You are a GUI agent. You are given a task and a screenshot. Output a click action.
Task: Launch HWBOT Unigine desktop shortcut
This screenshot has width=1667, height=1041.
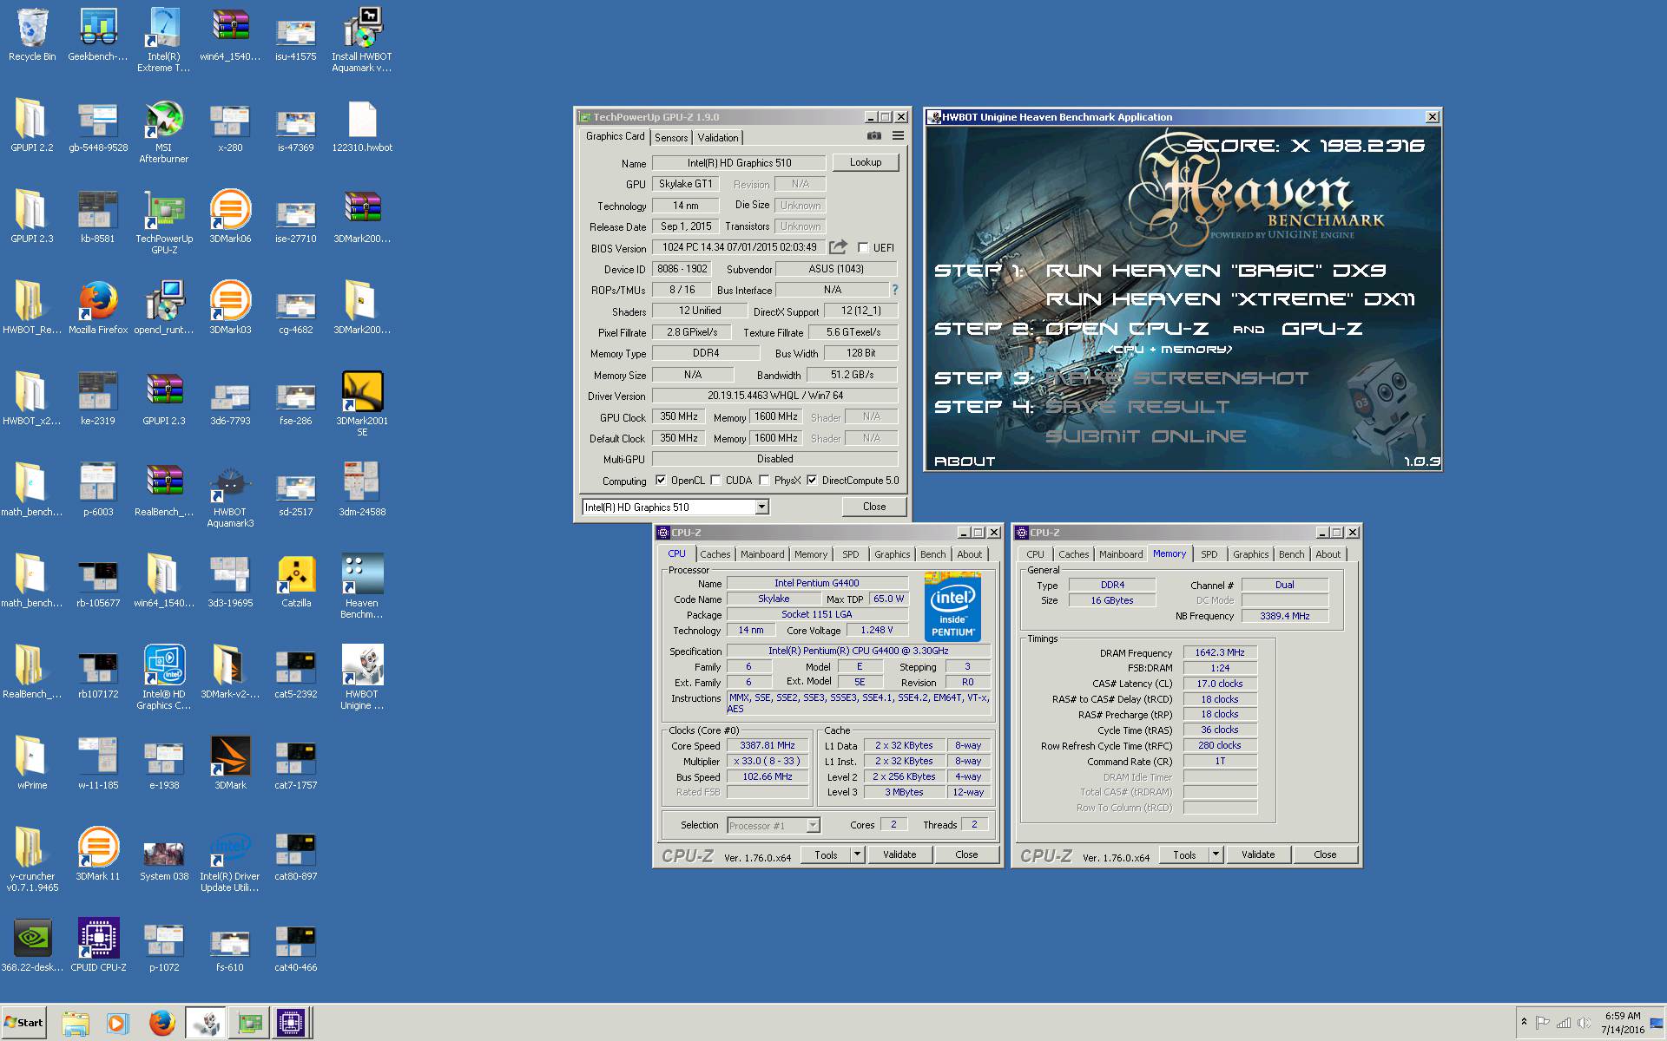pos(362,678)
